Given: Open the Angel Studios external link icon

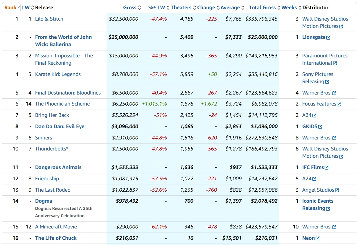Looking at the screenshot, I should [337, 190].
